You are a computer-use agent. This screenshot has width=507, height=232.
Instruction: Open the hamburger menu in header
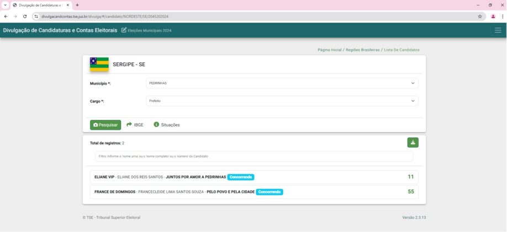pos(498,30)
